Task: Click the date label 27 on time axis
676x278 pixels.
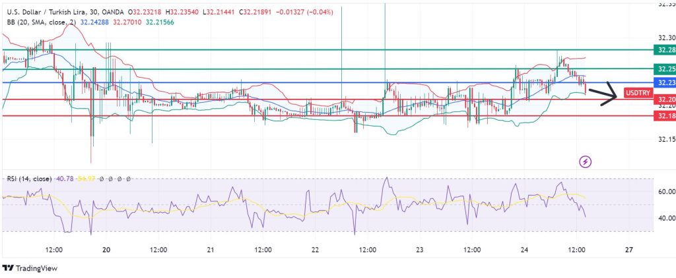Action: pos(628,250)
